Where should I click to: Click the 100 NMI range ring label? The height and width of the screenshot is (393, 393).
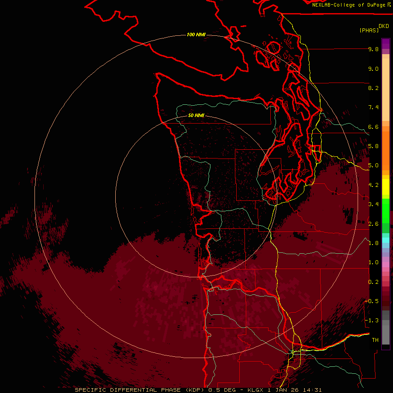click(x=196, y=34)
